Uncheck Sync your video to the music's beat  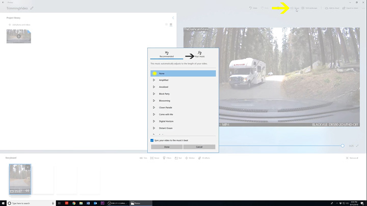pyautogui.click(x=152, y=140)
